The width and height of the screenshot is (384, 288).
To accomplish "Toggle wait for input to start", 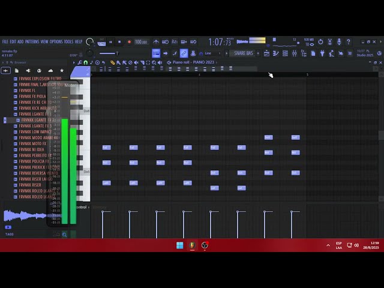I will pyautogui.click(x=166, y=42).
